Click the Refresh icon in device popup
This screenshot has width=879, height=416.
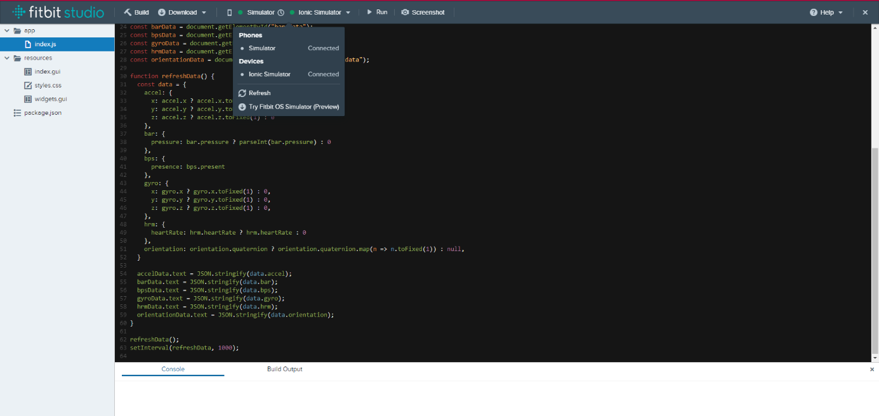tap(242, 93)
